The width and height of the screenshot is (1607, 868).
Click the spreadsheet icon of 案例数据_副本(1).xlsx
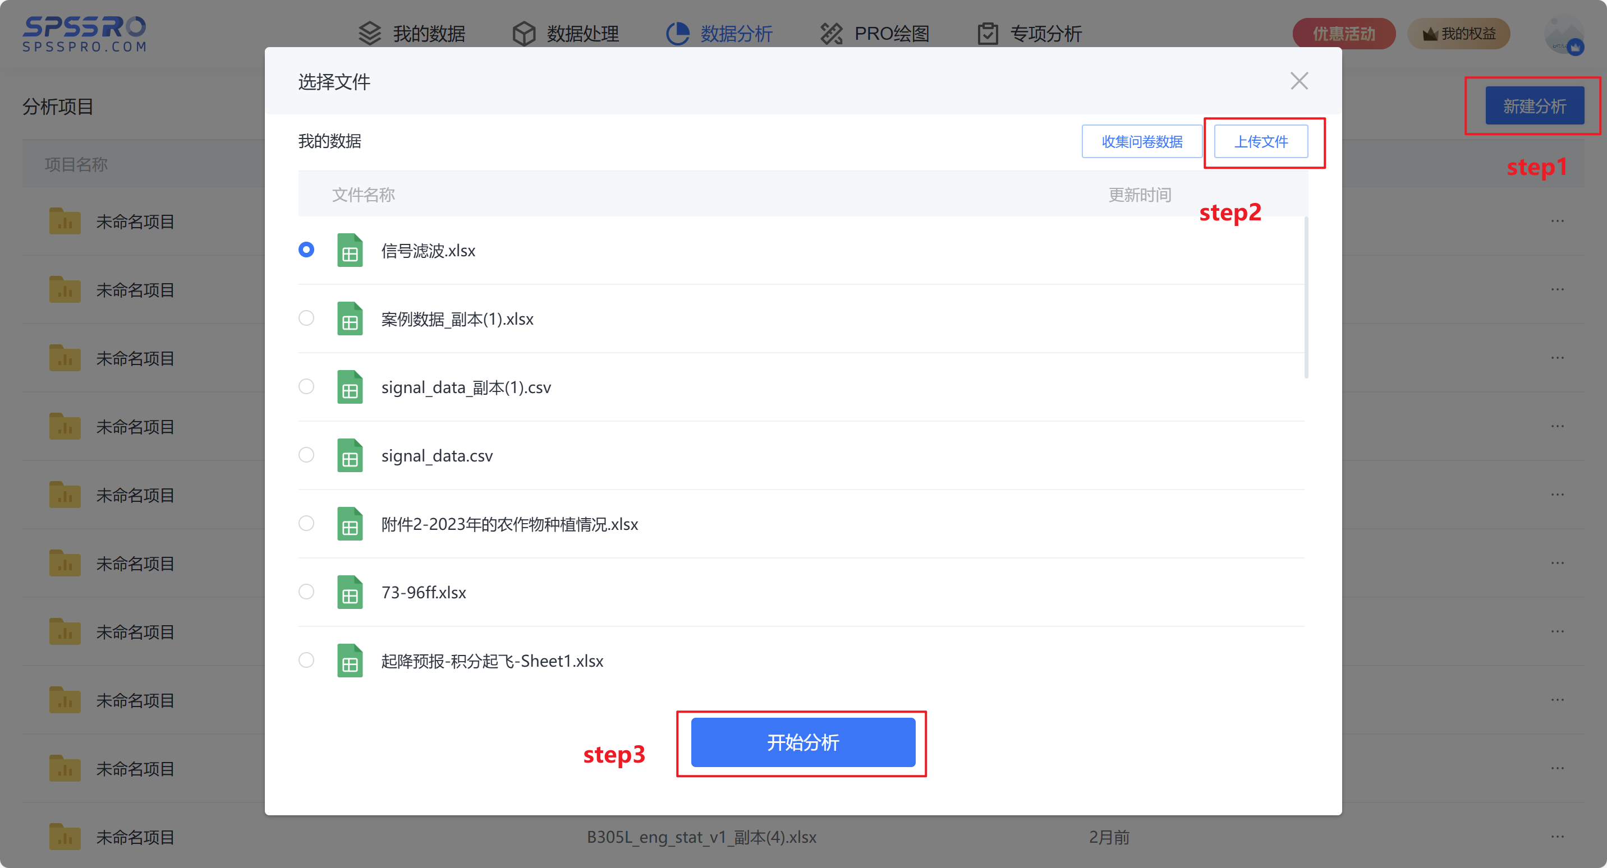[350, 318]
